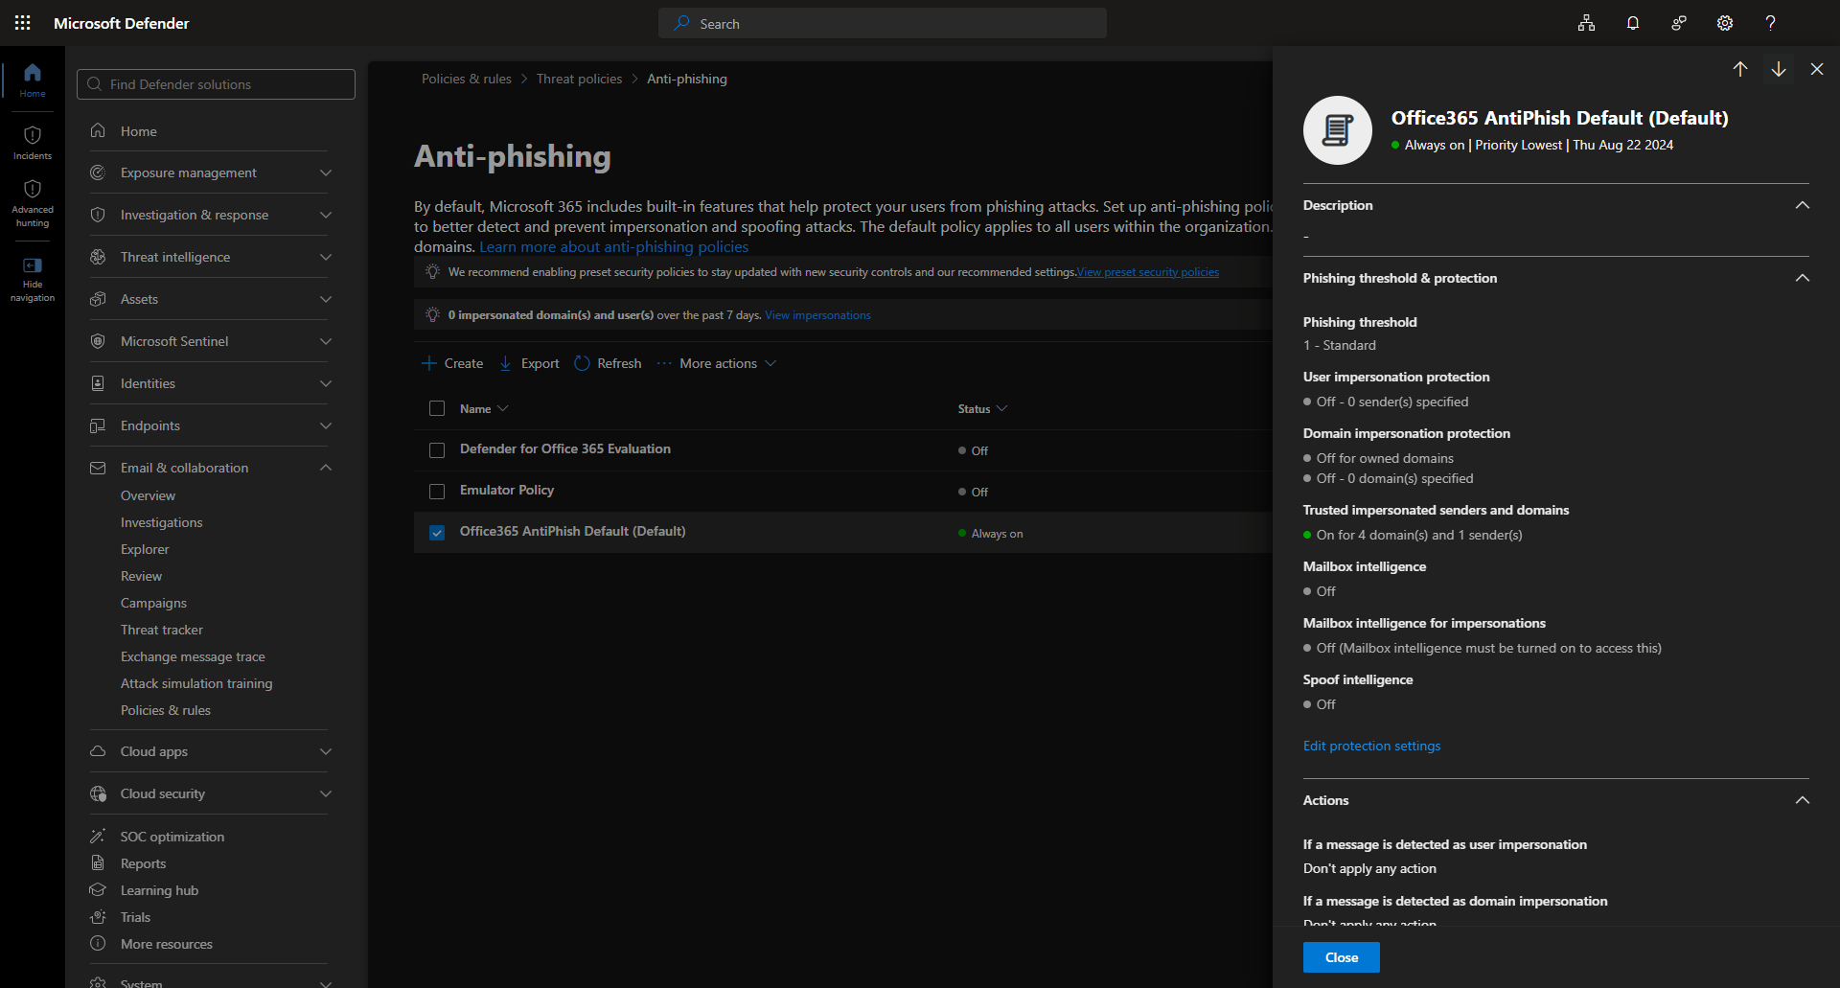Image resolution: width=1840 pixels, height=988 pixels.
Task: Click the Cloud apps cloud icon
Action: 98,751
